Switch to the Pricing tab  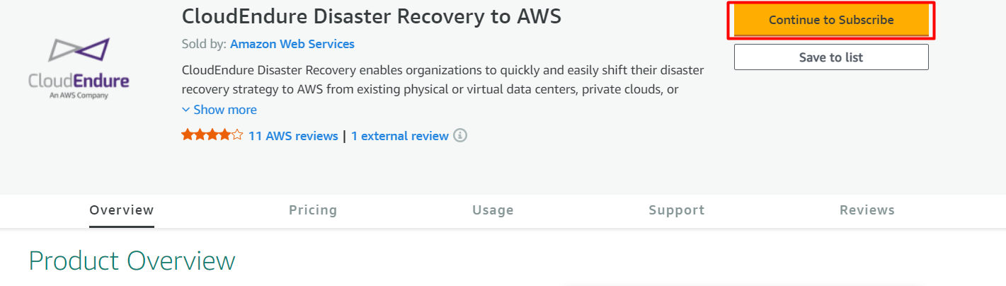[313, 210]
